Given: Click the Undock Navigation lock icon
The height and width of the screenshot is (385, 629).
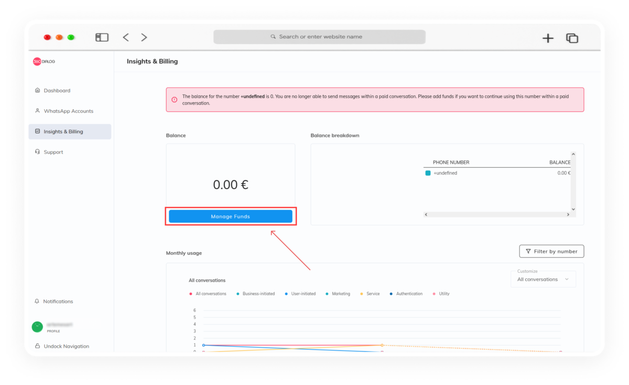Looking at the screenshot, I should click(37, 346).
